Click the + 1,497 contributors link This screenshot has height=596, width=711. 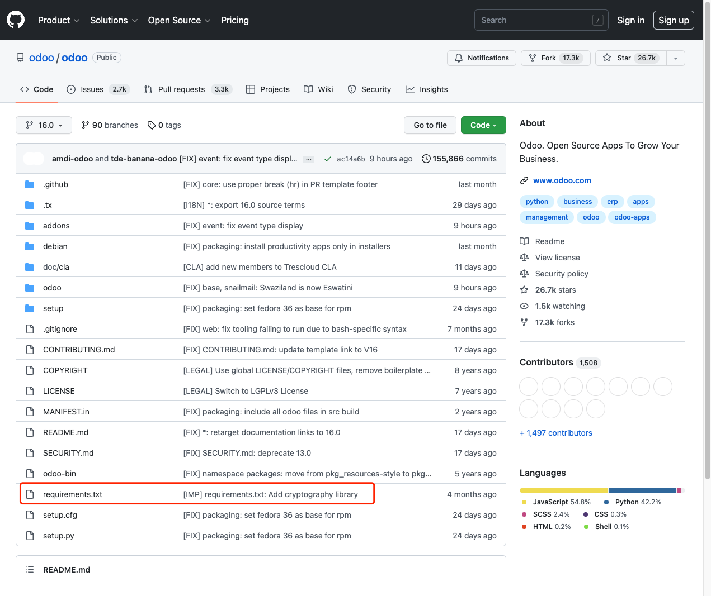point(556,433)
